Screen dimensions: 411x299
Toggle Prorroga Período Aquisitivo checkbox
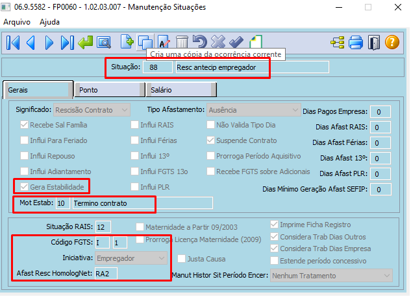[x=210, y=156]
